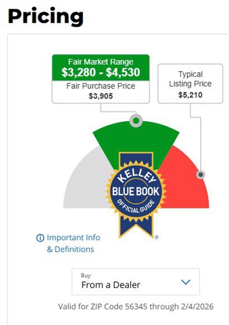Select the Fair Purchase Price gauge marker dot

point(136,121)
